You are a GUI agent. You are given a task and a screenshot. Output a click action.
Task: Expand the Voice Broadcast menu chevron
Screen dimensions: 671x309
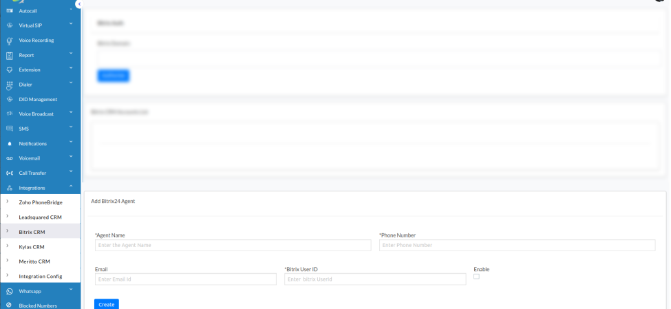[x=71, y=113]
